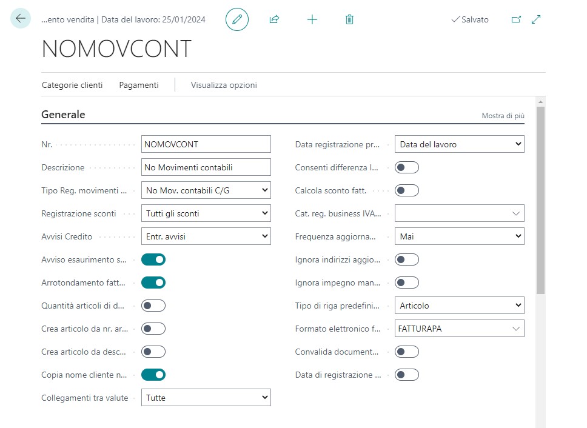Viewport: 587px width, 428px height.
Task: Click the Descrizione input field
Action: [x=206, y=167]
